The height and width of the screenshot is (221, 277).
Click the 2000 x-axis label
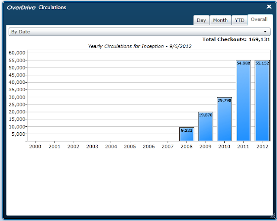[x=35, y=147]
